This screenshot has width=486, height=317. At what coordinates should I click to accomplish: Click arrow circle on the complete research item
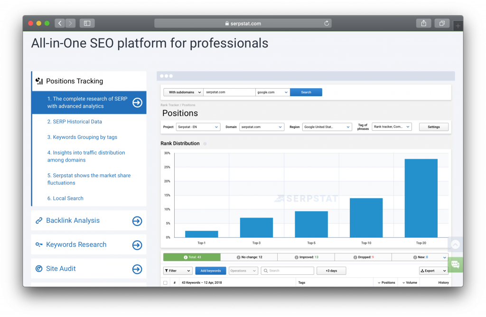(x=137, y=102)
